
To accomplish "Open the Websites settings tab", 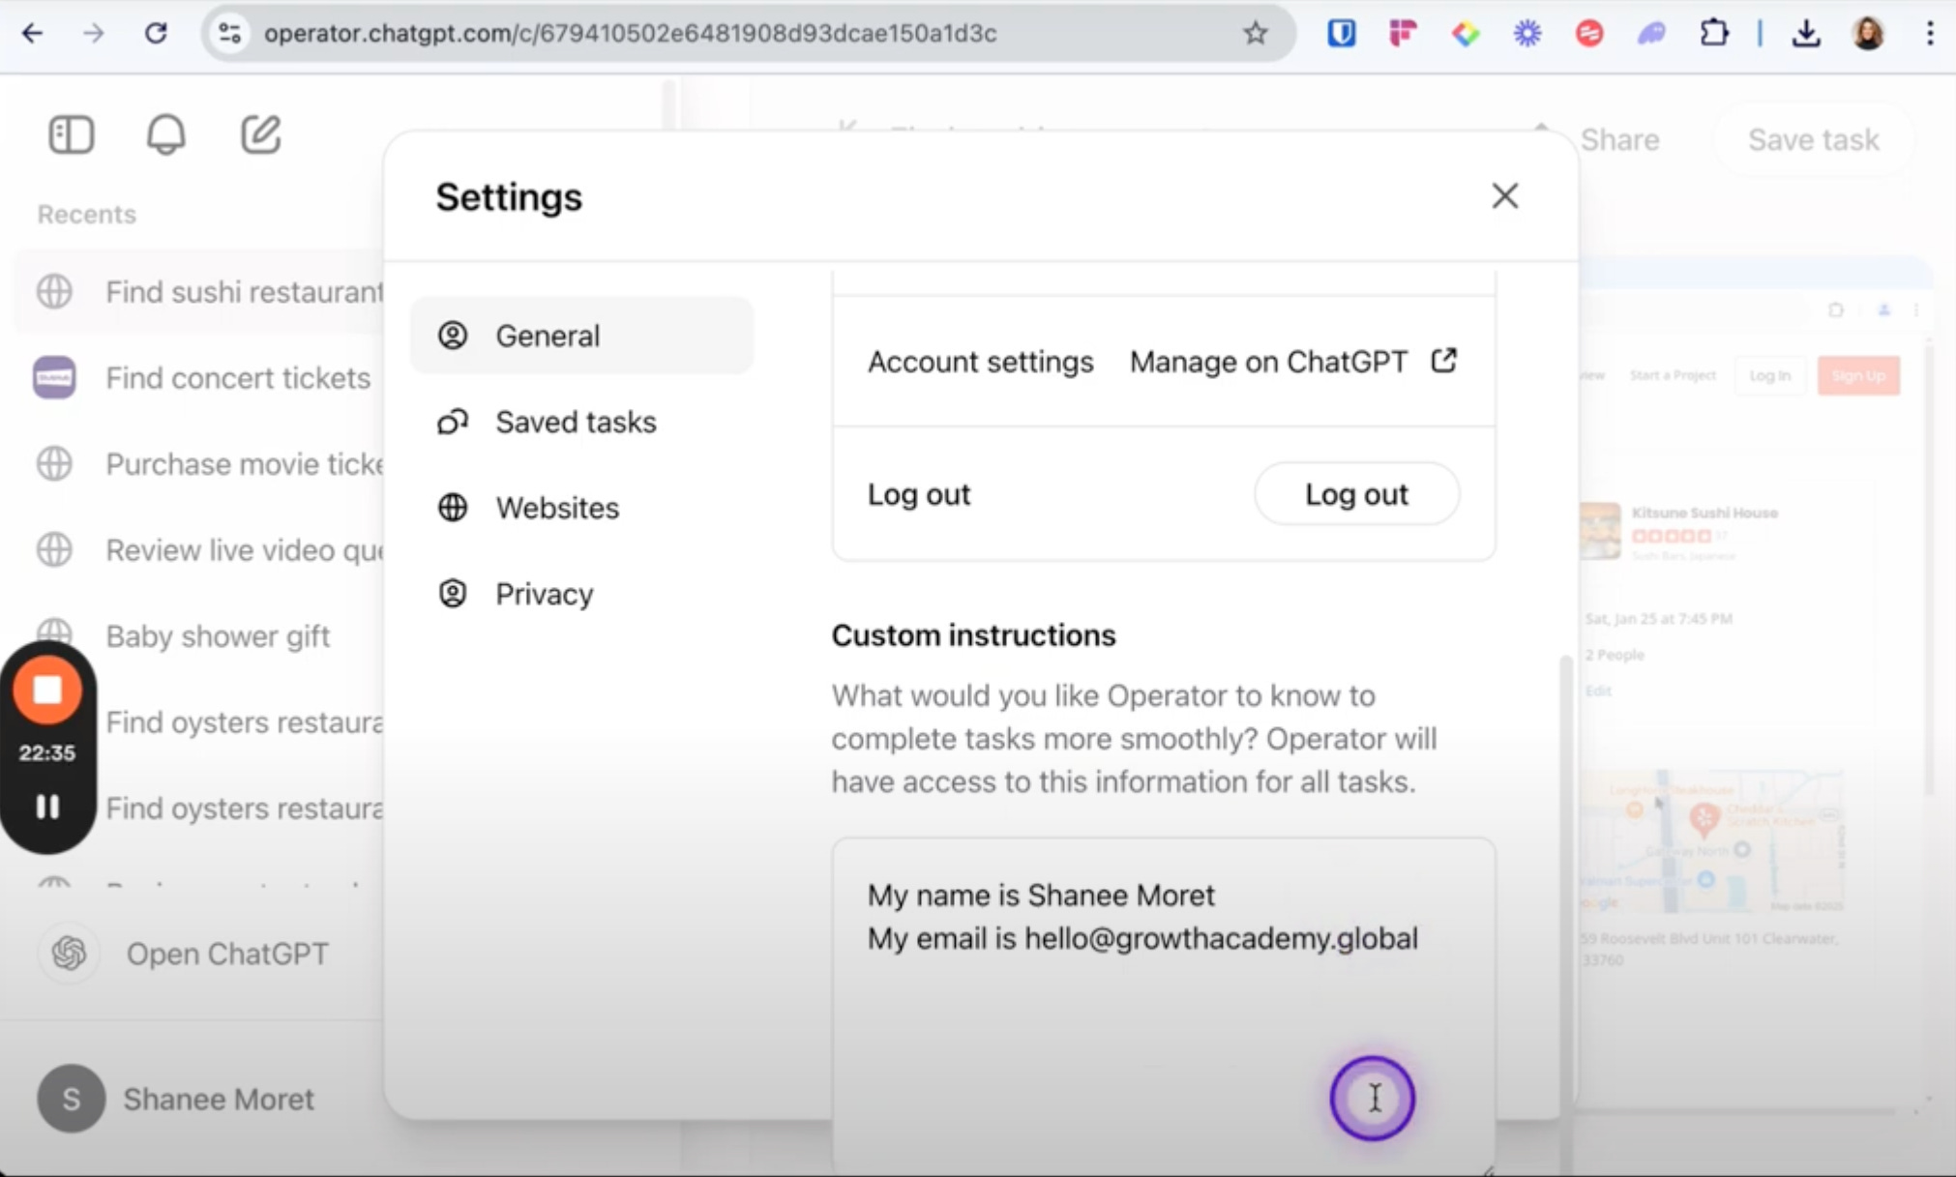I will 581,508.
